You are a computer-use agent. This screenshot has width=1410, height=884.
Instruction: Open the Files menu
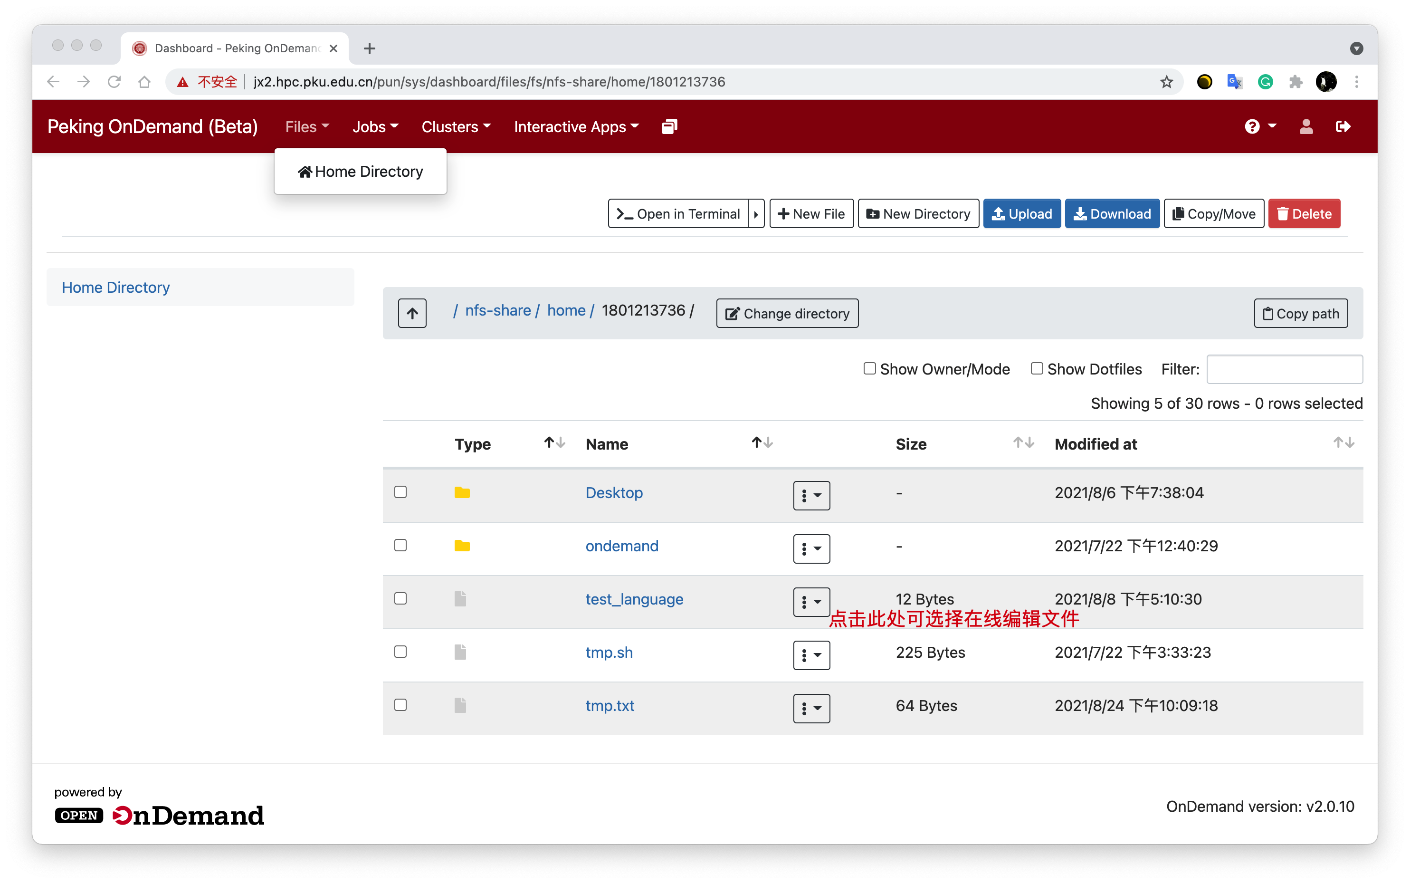[307, 126]
